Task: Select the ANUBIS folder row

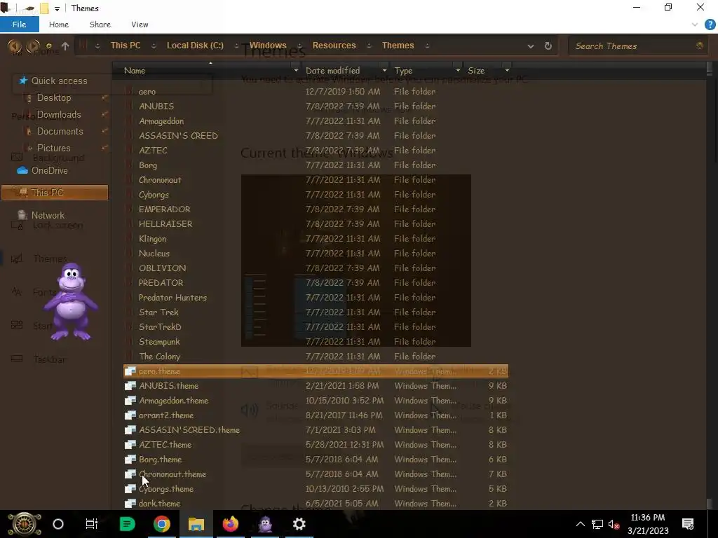Action: [316, 106]
